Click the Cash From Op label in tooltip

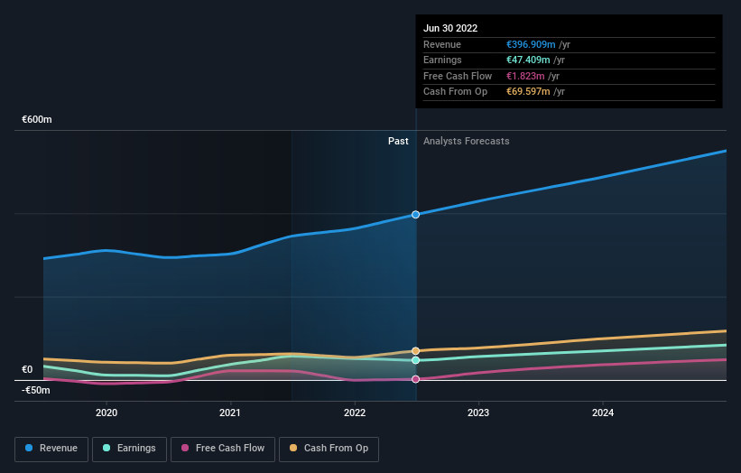click(455, 92)
